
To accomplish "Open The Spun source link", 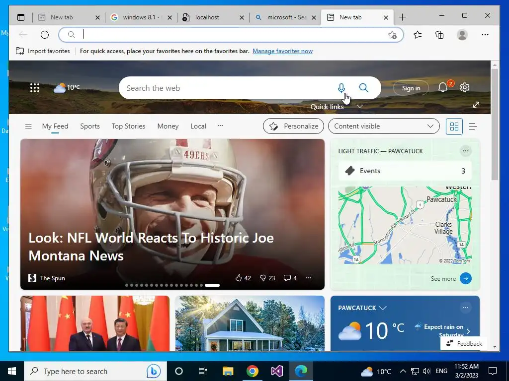I will 47,278.
